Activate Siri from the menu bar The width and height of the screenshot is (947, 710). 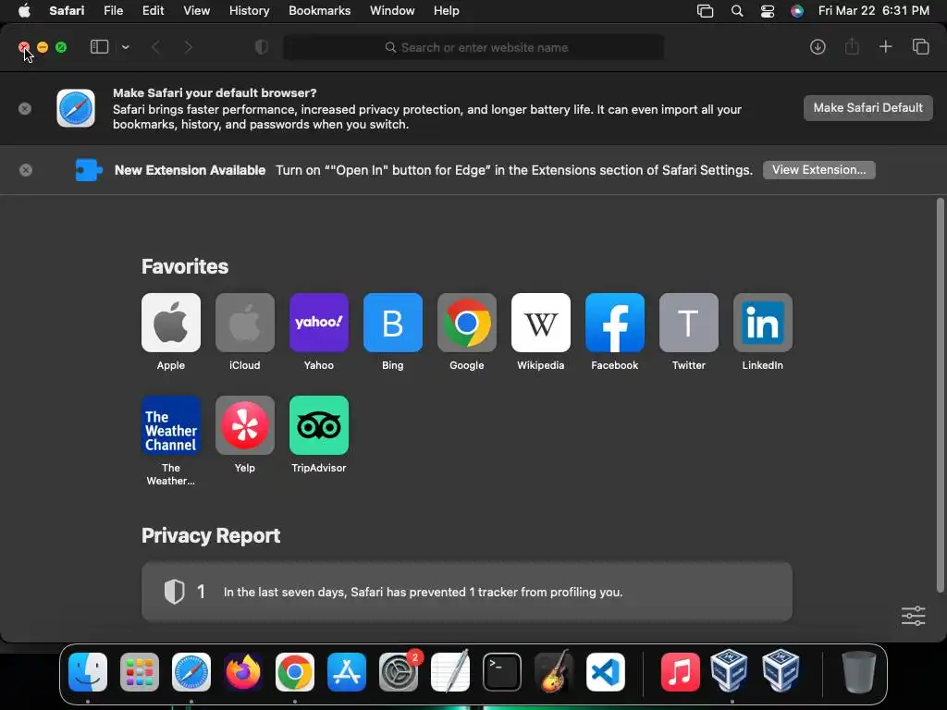(x=797, y=11)
